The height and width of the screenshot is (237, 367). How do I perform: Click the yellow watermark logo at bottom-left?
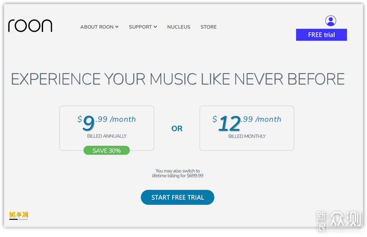(x=19, y=216)
